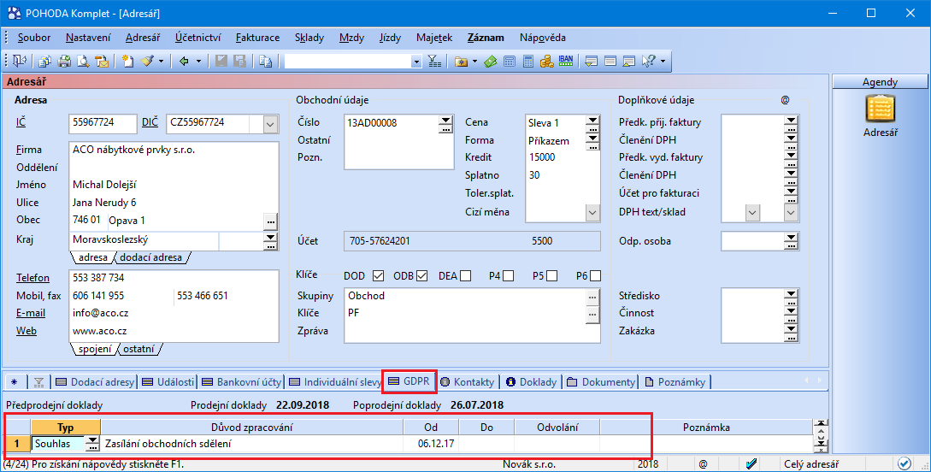Open the Účetnictví menu
This screenshot has height=472, width=931.
pos(198,38)
